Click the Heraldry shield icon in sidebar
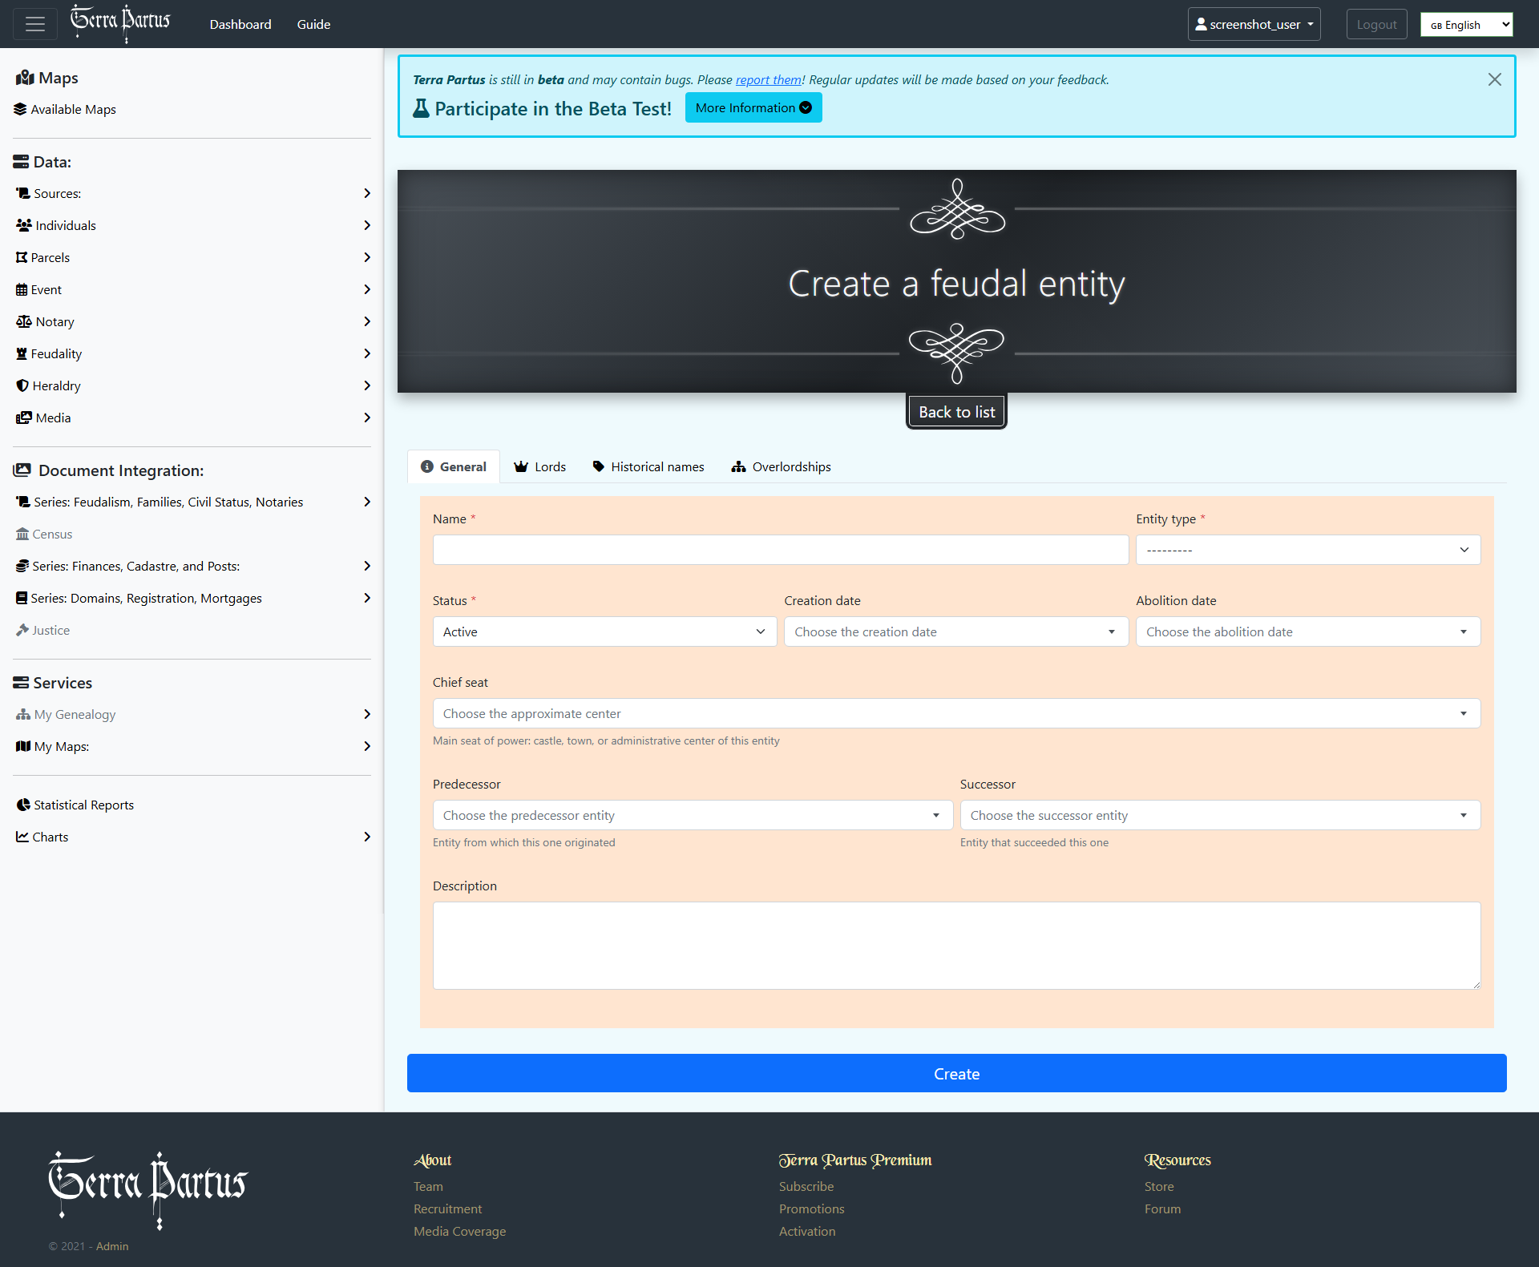Image resolution: width=1539 pixels, height=1267 pixels. pos(22,385)
